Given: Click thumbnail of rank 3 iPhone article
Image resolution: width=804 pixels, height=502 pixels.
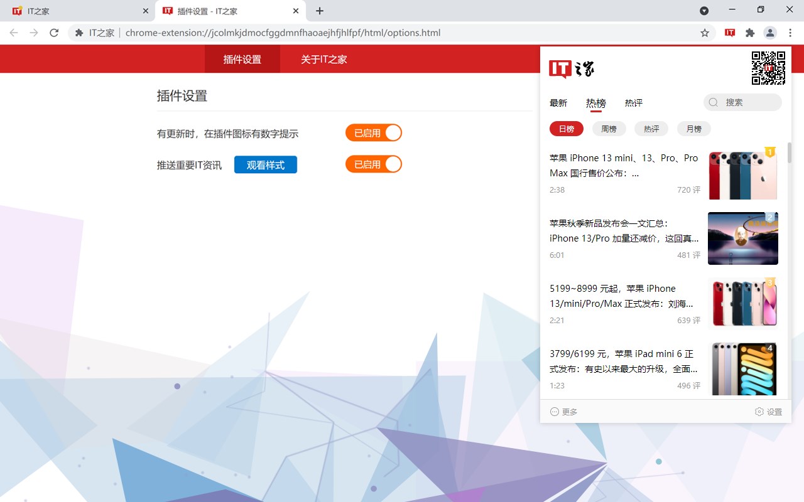Looking at the screenshot, I should coord(743,304).
